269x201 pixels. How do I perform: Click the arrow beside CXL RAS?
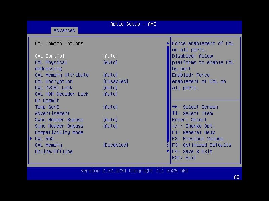pyautogui.click(x=31, y=139)
